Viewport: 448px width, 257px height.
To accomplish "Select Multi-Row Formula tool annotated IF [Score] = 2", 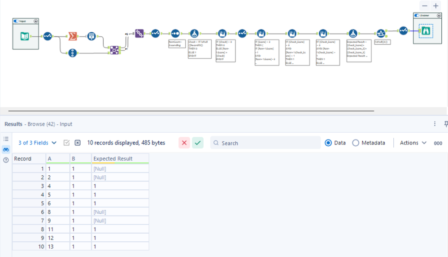I will coord(261,34).
